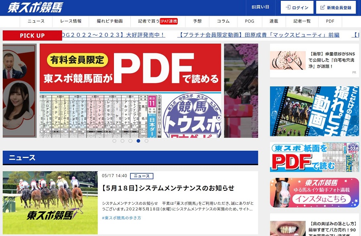Click the nose pore ad thumbnail
361x236 pixels.
[288, 60]
